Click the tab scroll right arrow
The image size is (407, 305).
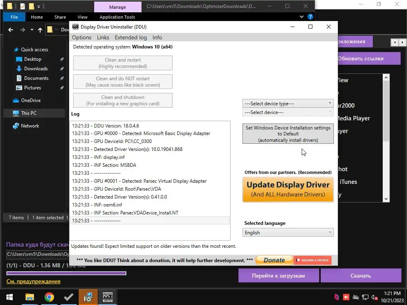pos(402,42)
